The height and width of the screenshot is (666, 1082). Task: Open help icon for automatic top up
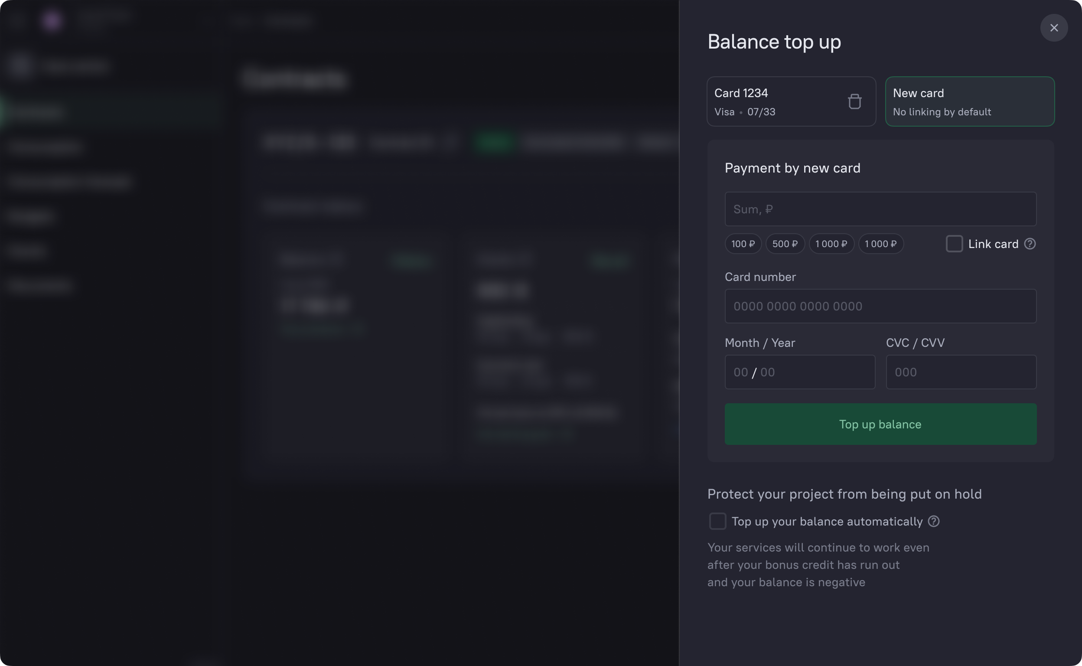tap(933, 521)
